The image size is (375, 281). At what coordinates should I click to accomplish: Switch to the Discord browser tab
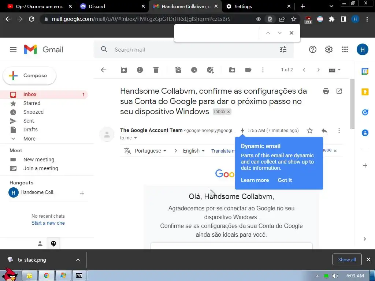pyautogui.click(x=112, y=7)
